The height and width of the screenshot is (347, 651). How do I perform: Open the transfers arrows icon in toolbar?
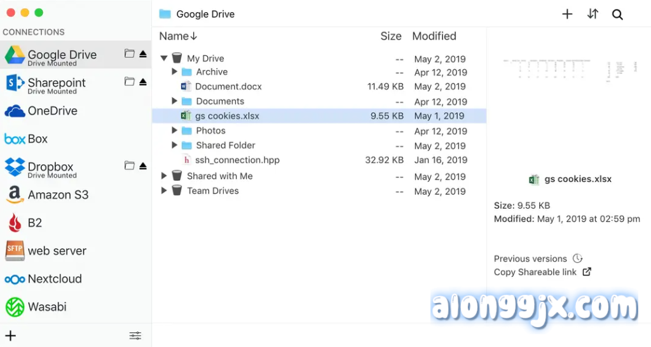click(x=593, y=14)
